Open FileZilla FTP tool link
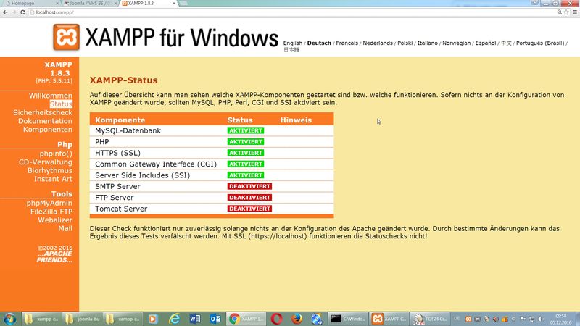This screenshot has width=580, height=326. pyautogui.click(x=51, y=212)
